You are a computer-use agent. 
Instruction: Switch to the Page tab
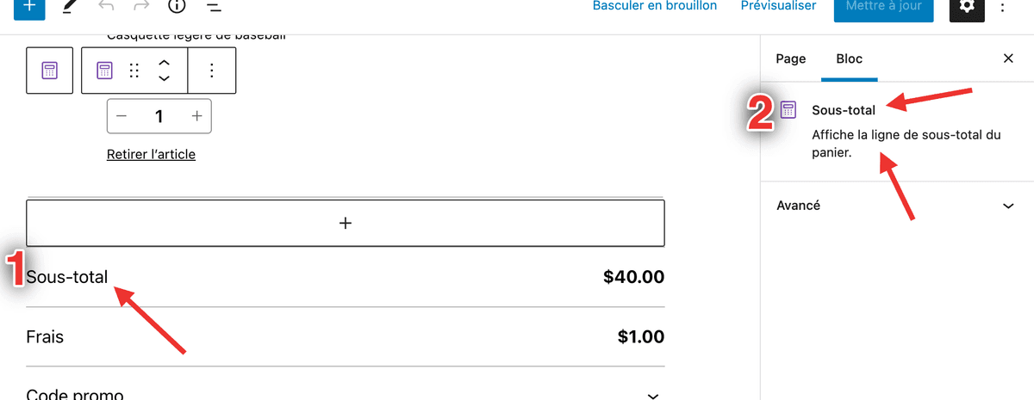[x=791, y=58]
